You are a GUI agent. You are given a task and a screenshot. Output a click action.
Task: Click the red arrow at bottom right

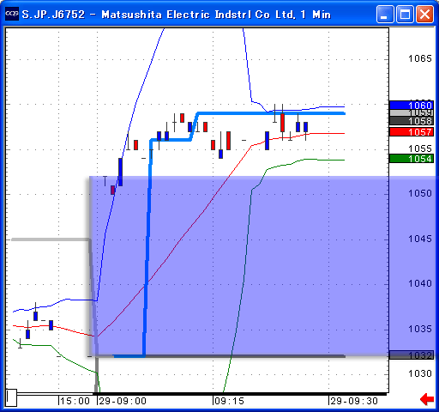tap(427, 399)
